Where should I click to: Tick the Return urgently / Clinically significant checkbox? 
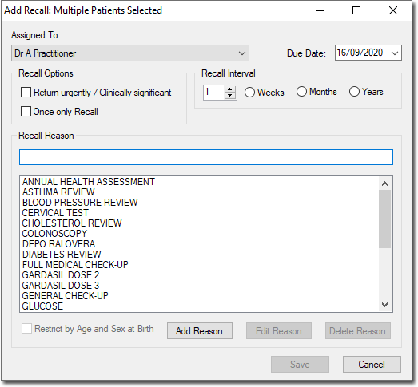(x=26, y=93)
